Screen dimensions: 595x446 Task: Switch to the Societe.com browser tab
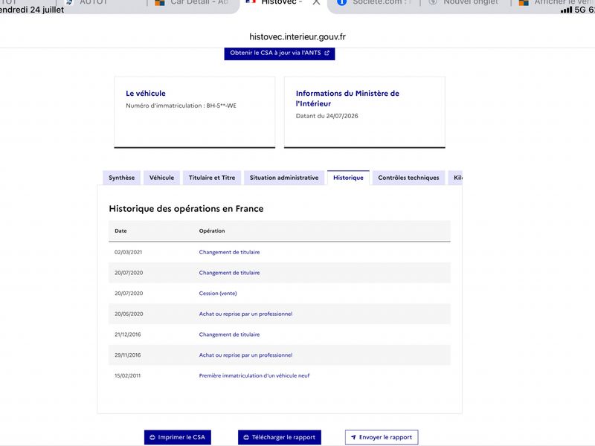pos(376,3)
